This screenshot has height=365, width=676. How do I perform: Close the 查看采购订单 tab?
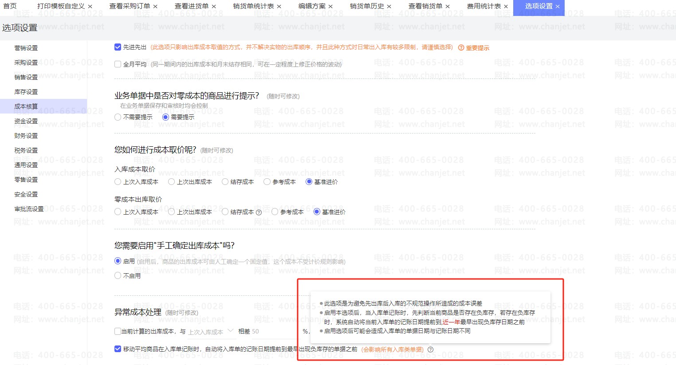pyautogui.click(x=155, y=7)
